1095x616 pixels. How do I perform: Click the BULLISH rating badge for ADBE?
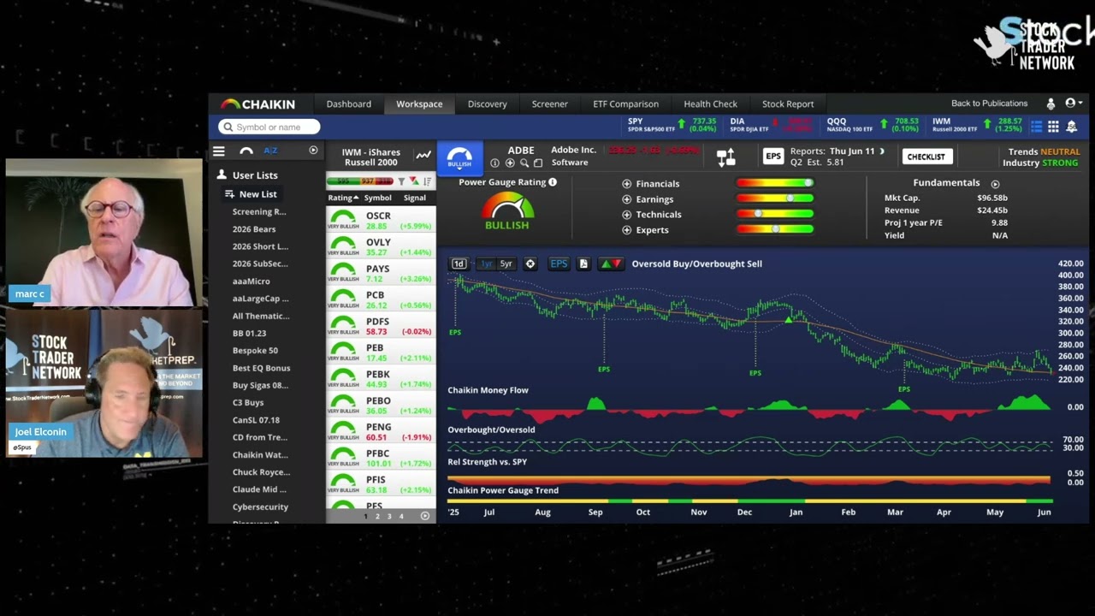459,157
